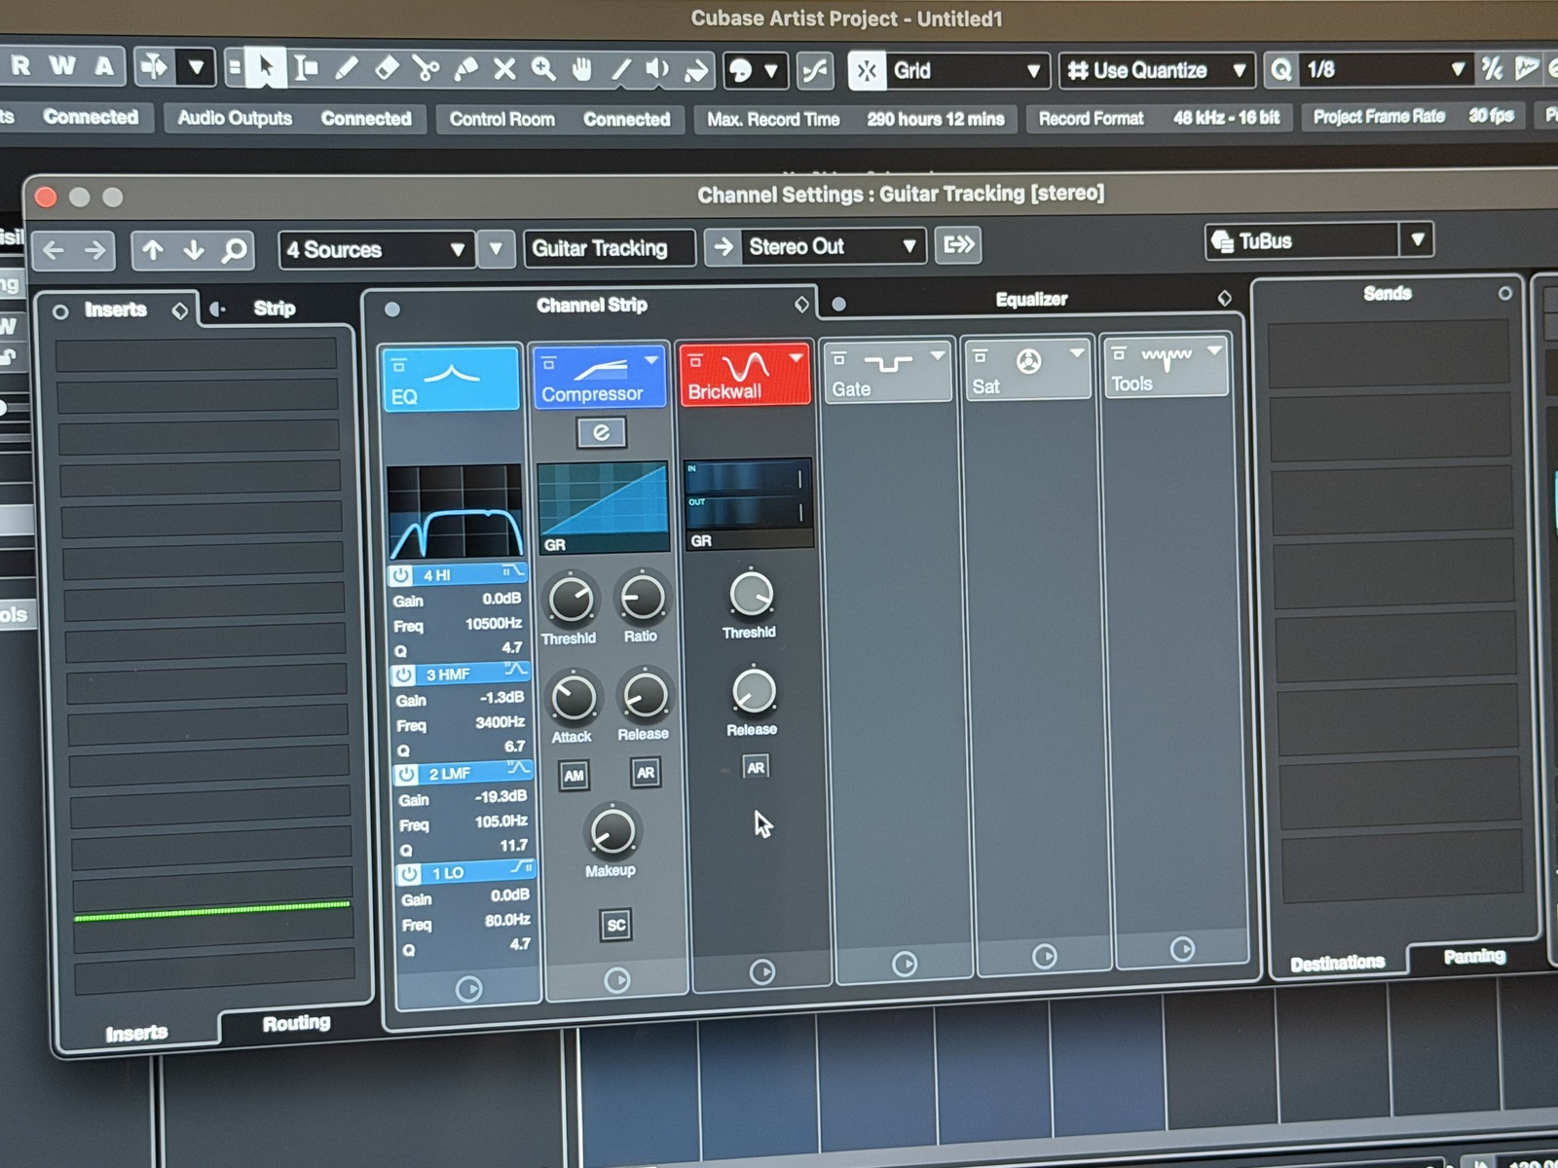Click the Gate module button

click(x=885, y=370)
